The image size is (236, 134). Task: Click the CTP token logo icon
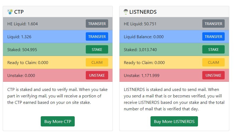click(10, 12)
